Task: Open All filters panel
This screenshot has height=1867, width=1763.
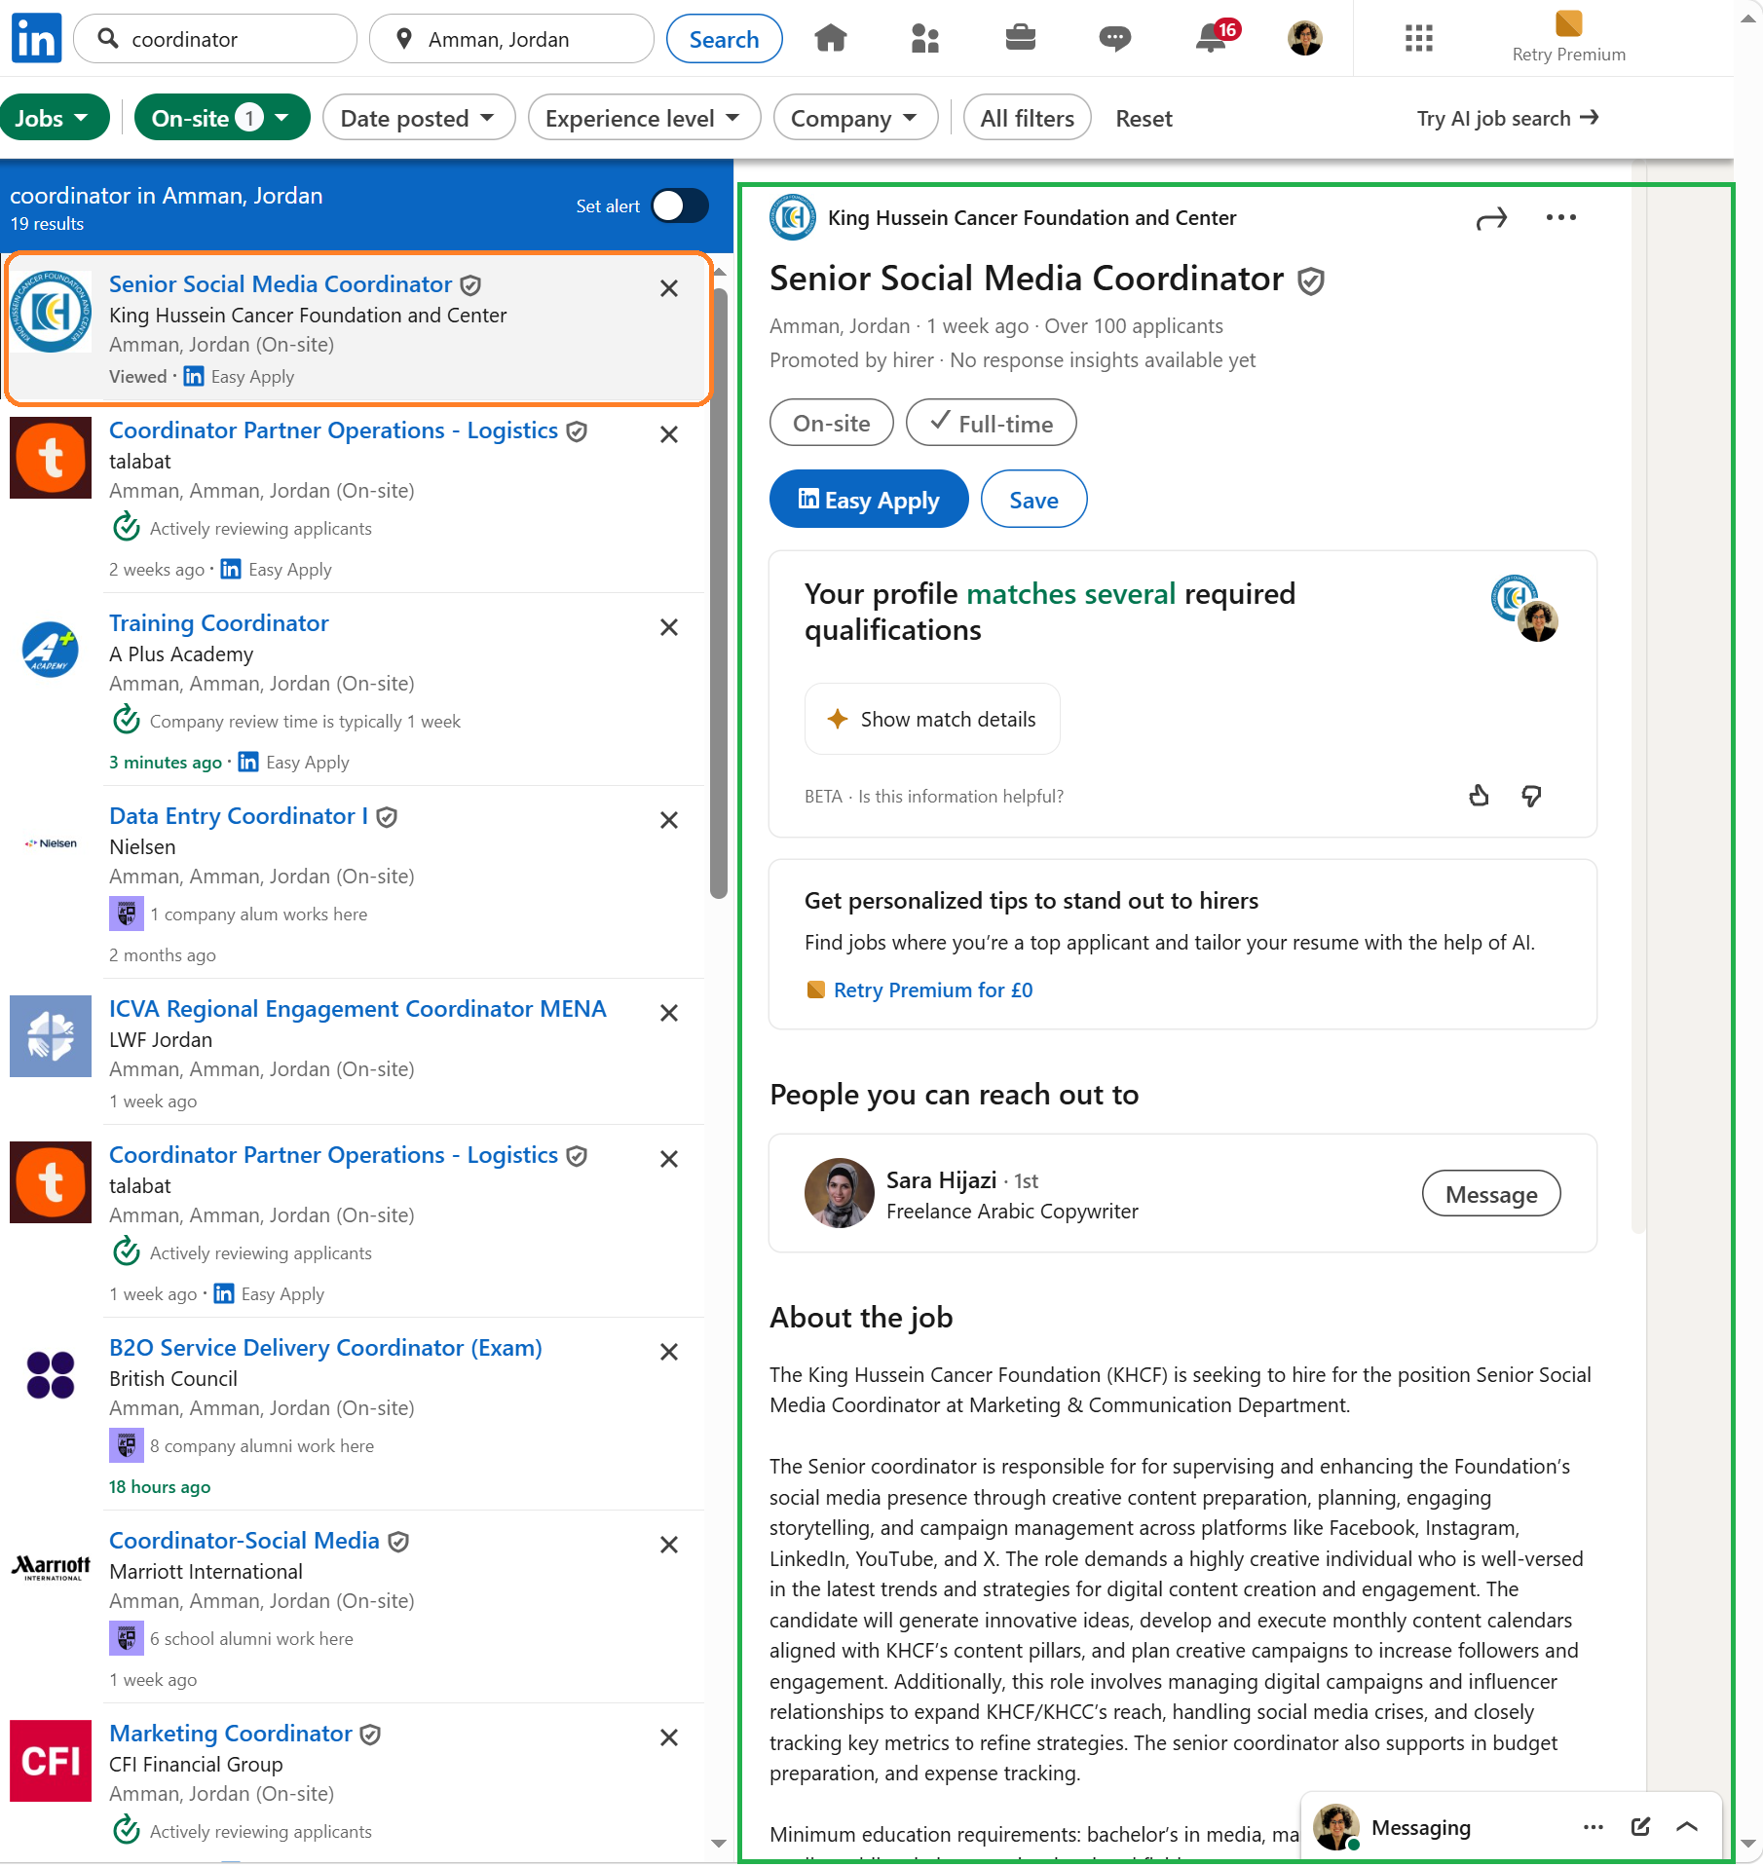Action: point(1027,118)
